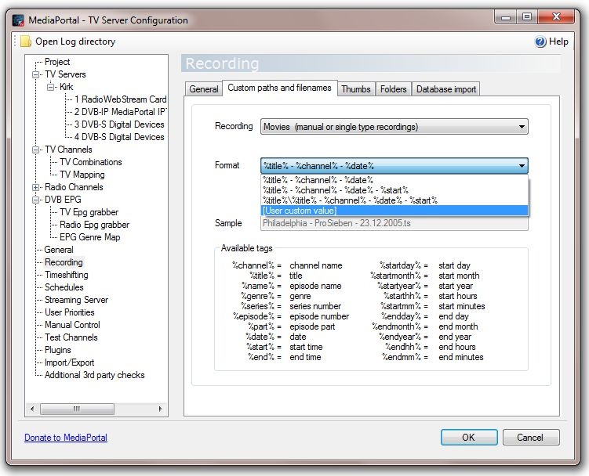Screen dimensions: 589x476
Task: Switch to the General tab
Action: [203, 89]
